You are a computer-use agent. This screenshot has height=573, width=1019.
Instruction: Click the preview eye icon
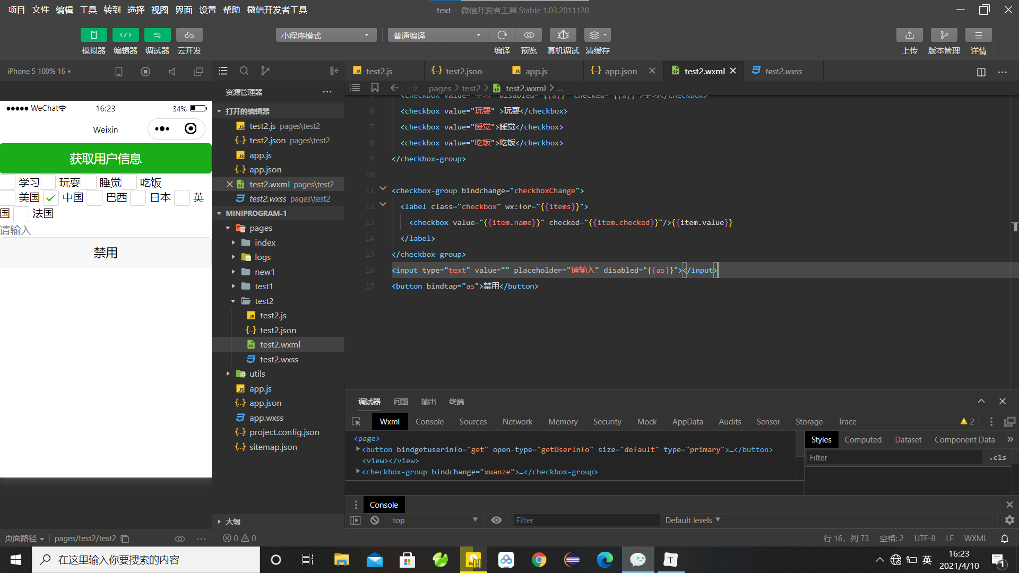point(529,35)
